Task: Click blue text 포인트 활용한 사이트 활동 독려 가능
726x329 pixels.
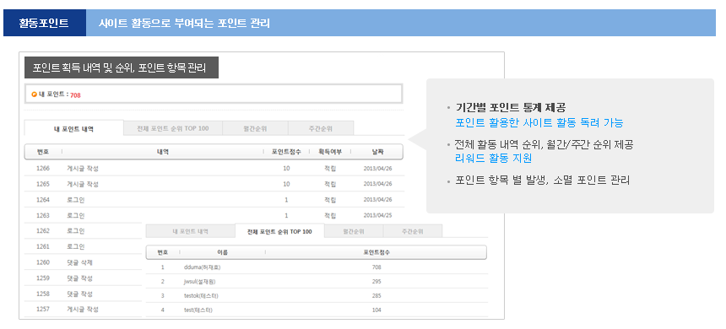Action: pos(539,122)
